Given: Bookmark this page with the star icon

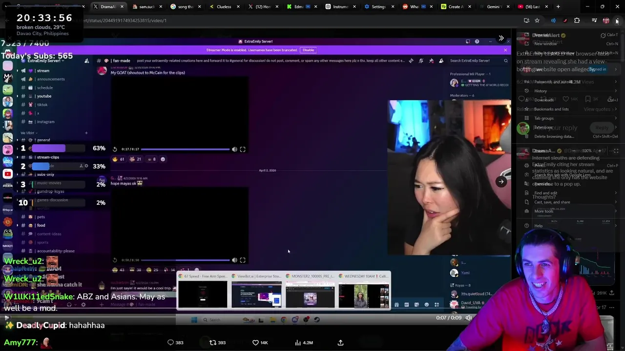Looking at the screenshot, I should point(537,20).
